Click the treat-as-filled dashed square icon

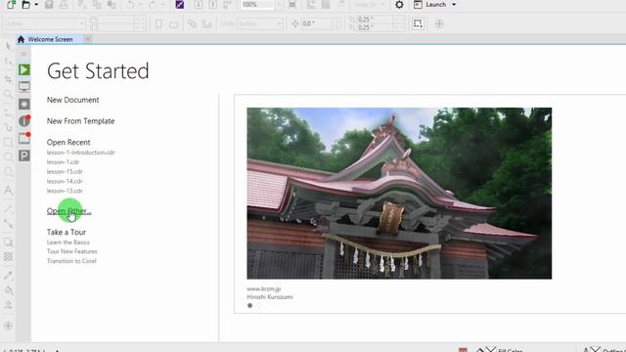pos(418,23)
